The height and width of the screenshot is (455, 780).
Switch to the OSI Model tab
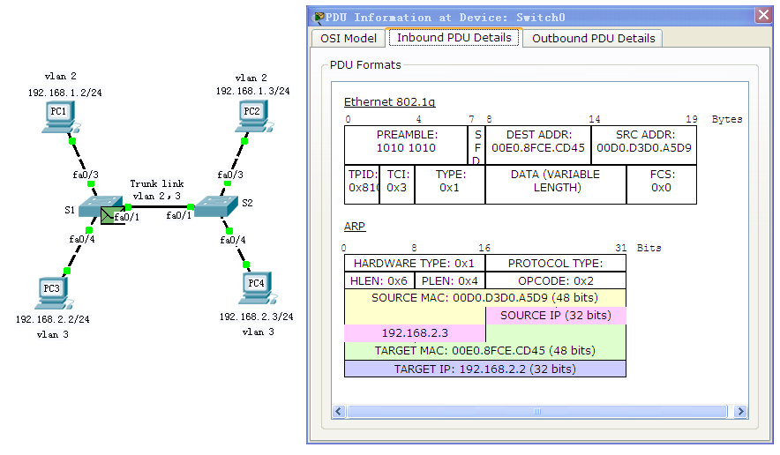pos(348,38)
